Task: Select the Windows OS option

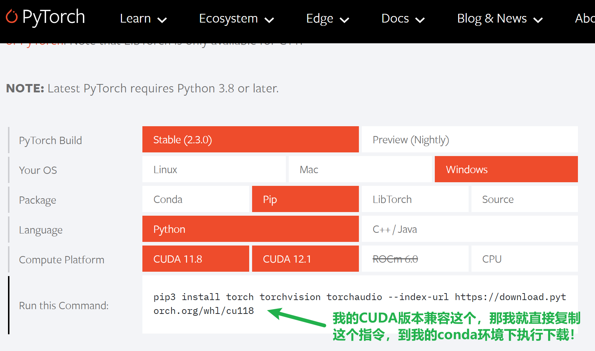Action: pos(506,169)
